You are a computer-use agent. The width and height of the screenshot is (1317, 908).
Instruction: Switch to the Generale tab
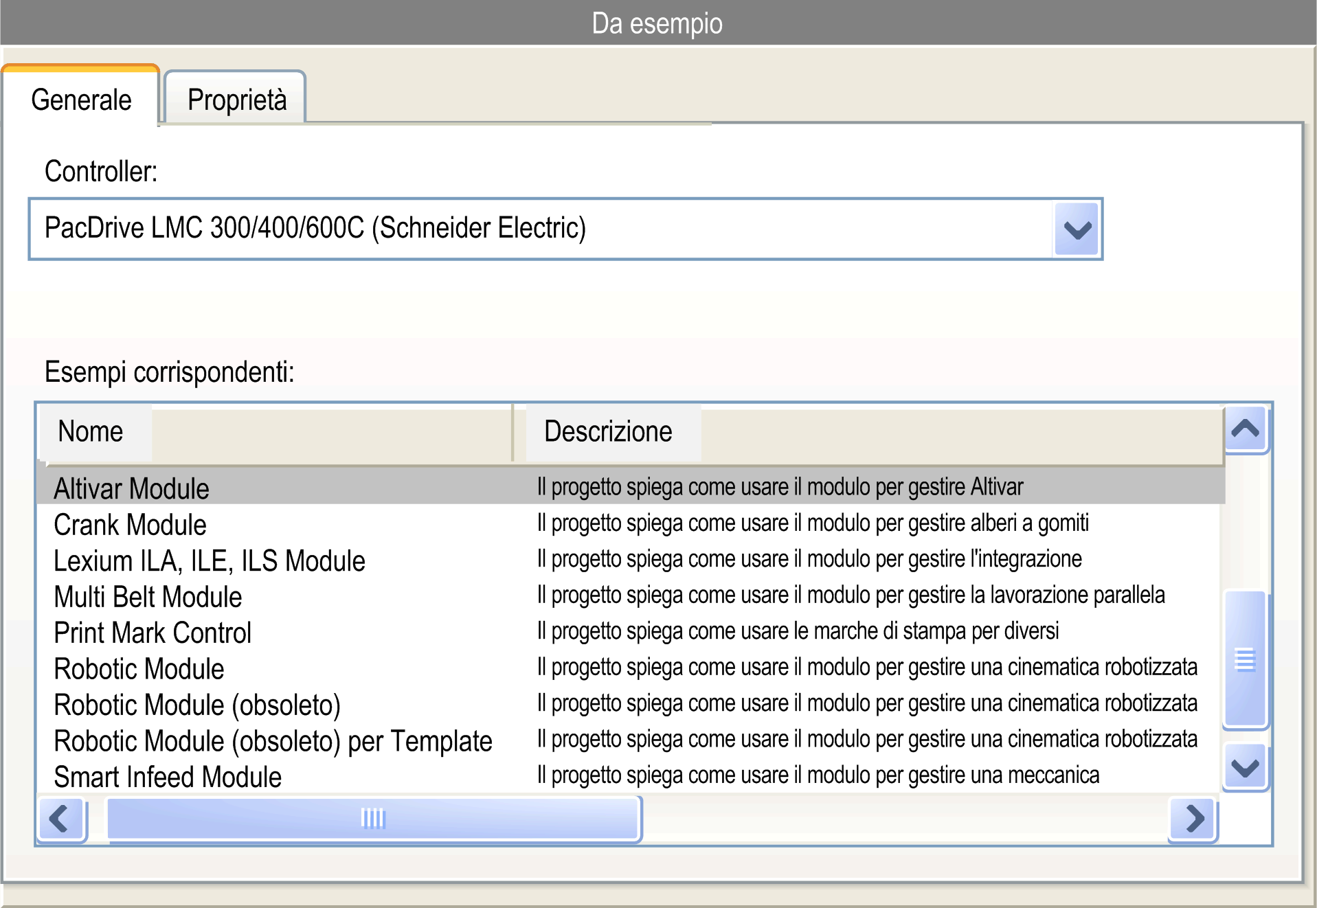point(80,98)
